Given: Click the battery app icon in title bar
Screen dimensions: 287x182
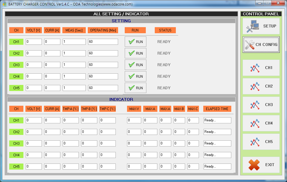Looking at the screenshot, I should point(5,4).
